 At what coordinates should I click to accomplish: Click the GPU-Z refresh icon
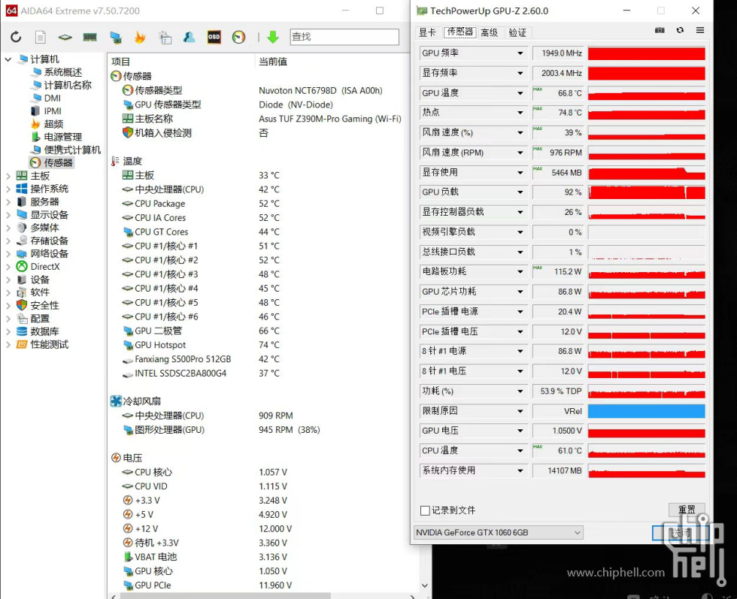680,30
